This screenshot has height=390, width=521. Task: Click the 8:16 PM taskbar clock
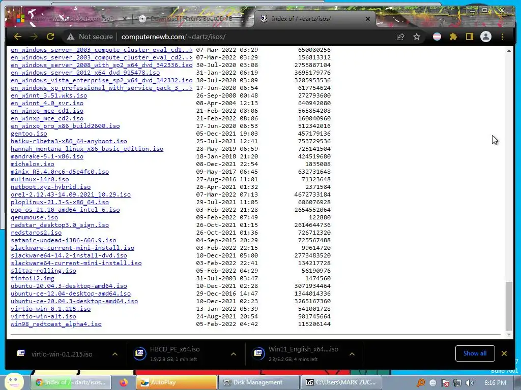coord(495,383)
